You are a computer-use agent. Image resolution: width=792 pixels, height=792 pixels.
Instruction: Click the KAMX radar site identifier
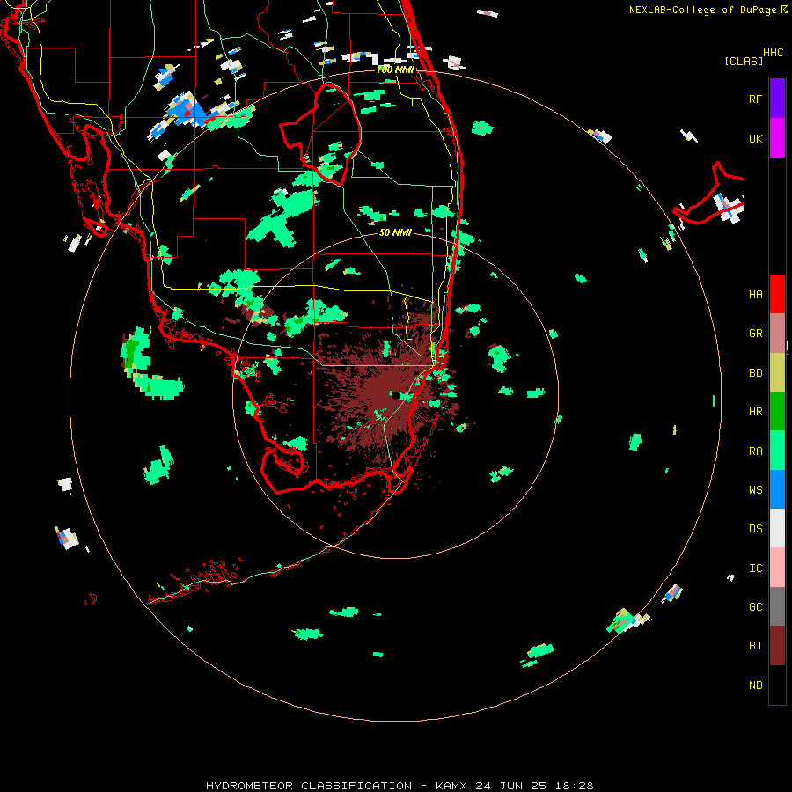[451, 786]
